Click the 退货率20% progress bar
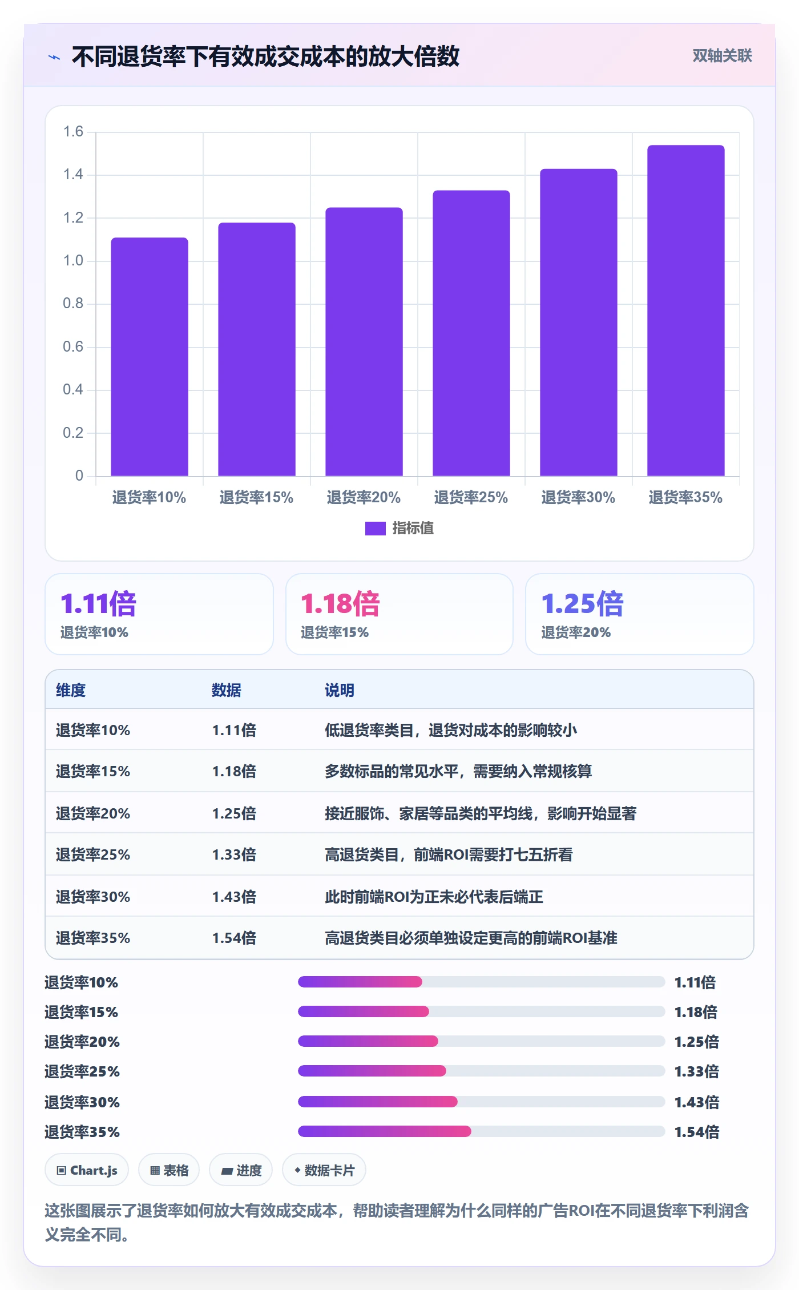This screenshot has width=799, height=1290. pyautogui.click(x=482, y=1041)
